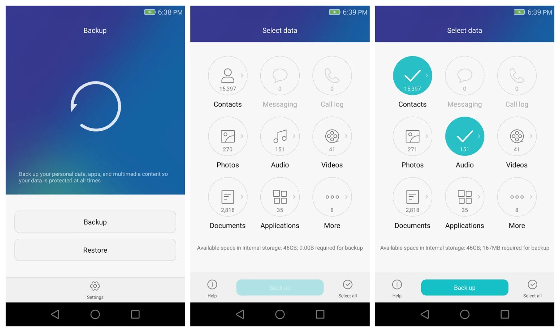Select the Photos backup icon
The image size is (560, 332).
point(227,138)
